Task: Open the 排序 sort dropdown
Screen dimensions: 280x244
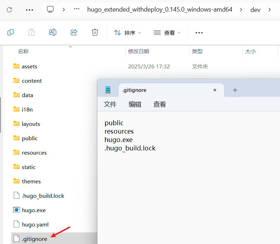Action: (127, 33)
